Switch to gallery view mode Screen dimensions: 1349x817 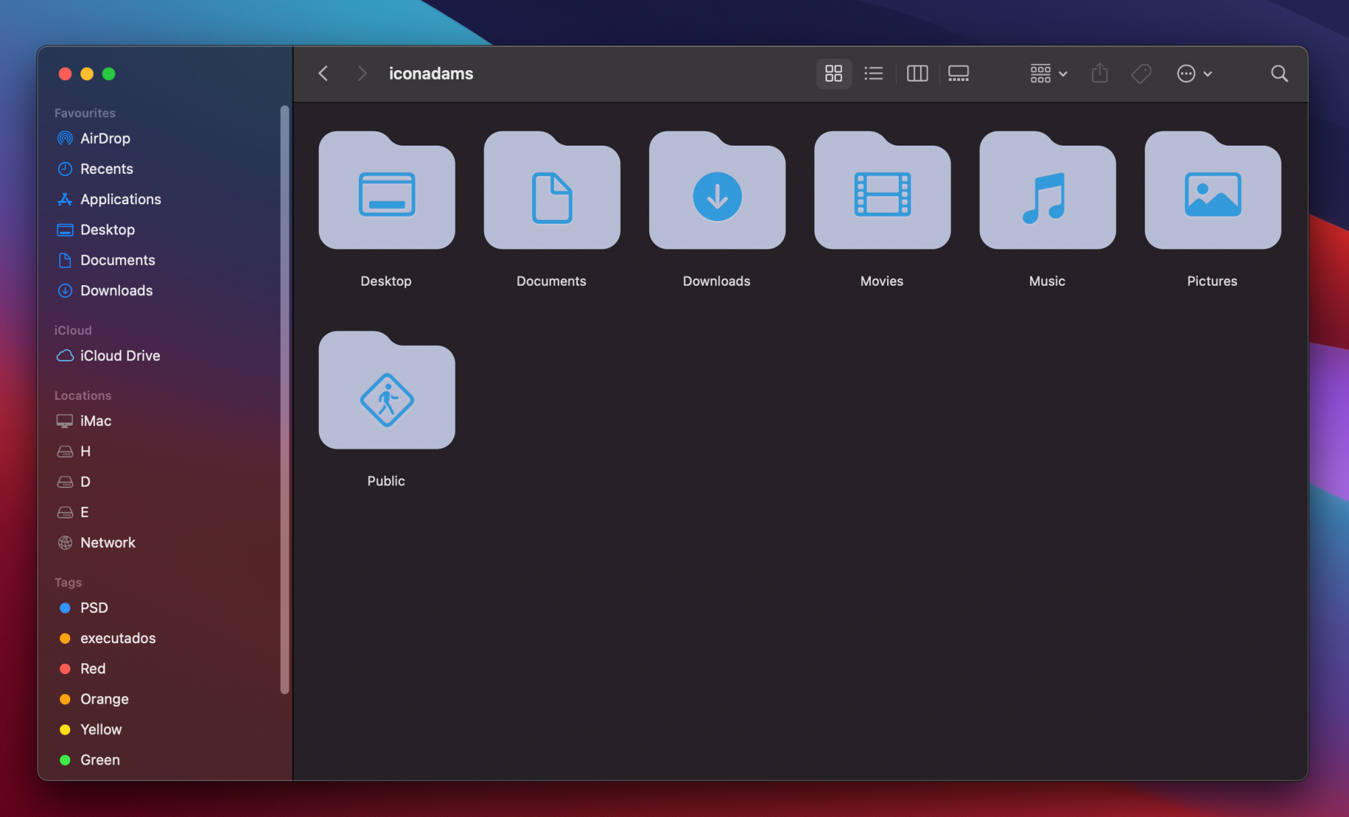(x=958, y=73)
